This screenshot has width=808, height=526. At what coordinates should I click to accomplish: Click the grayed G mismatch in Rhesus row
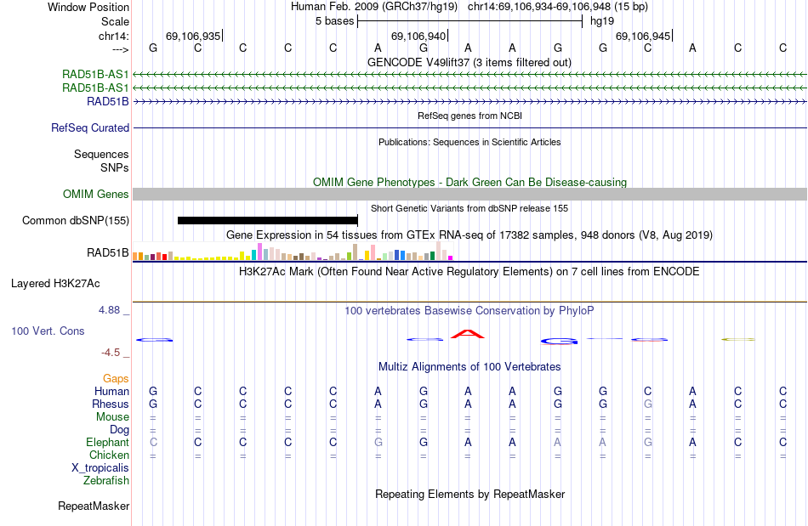coord(648,404)
